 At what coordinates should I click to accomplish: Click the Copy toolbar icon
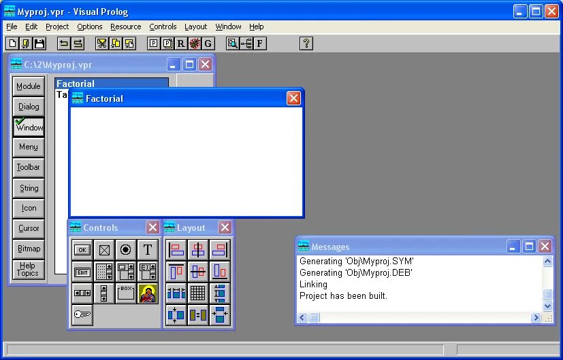[116, 43]
